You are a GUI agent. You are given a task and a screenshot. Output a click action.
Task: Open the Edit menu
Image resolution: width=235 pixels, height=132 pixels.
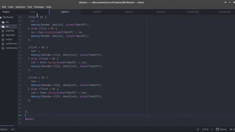click(4, 7)
